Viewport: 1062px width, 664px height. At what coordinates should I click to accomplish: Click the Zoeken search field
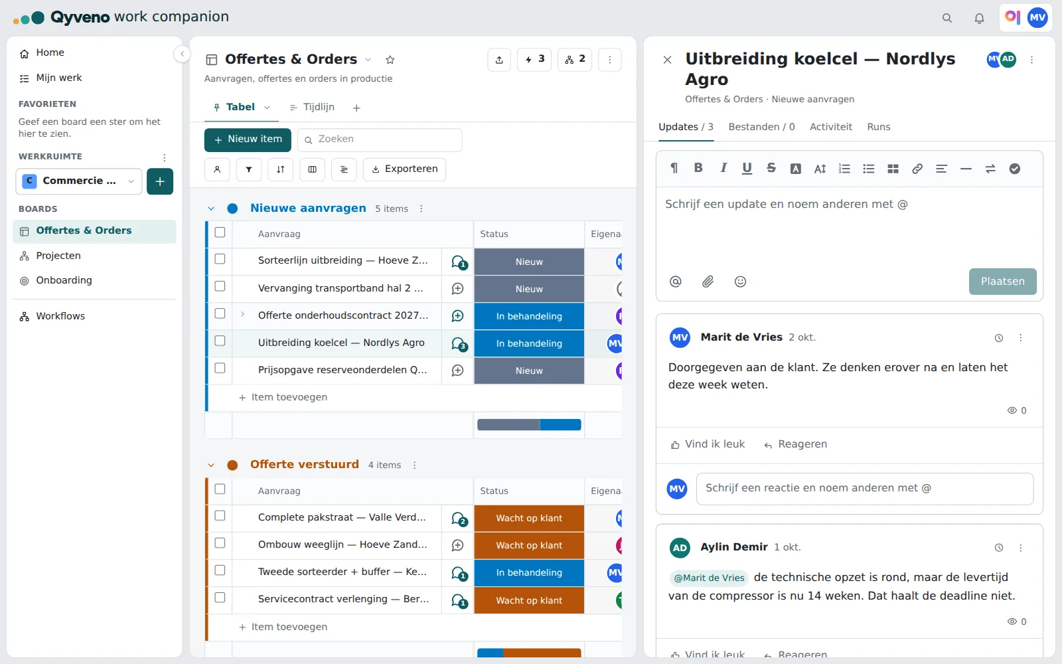click(379, 139)
